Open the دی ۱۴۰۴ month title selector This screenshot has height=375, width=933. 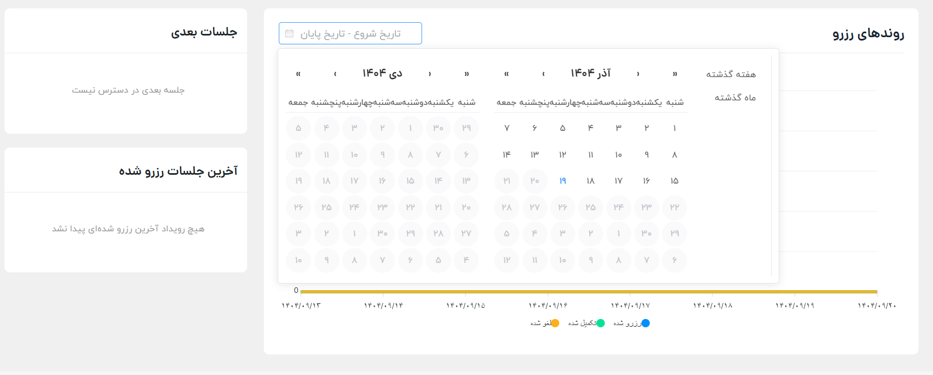[x=382, y=73]
